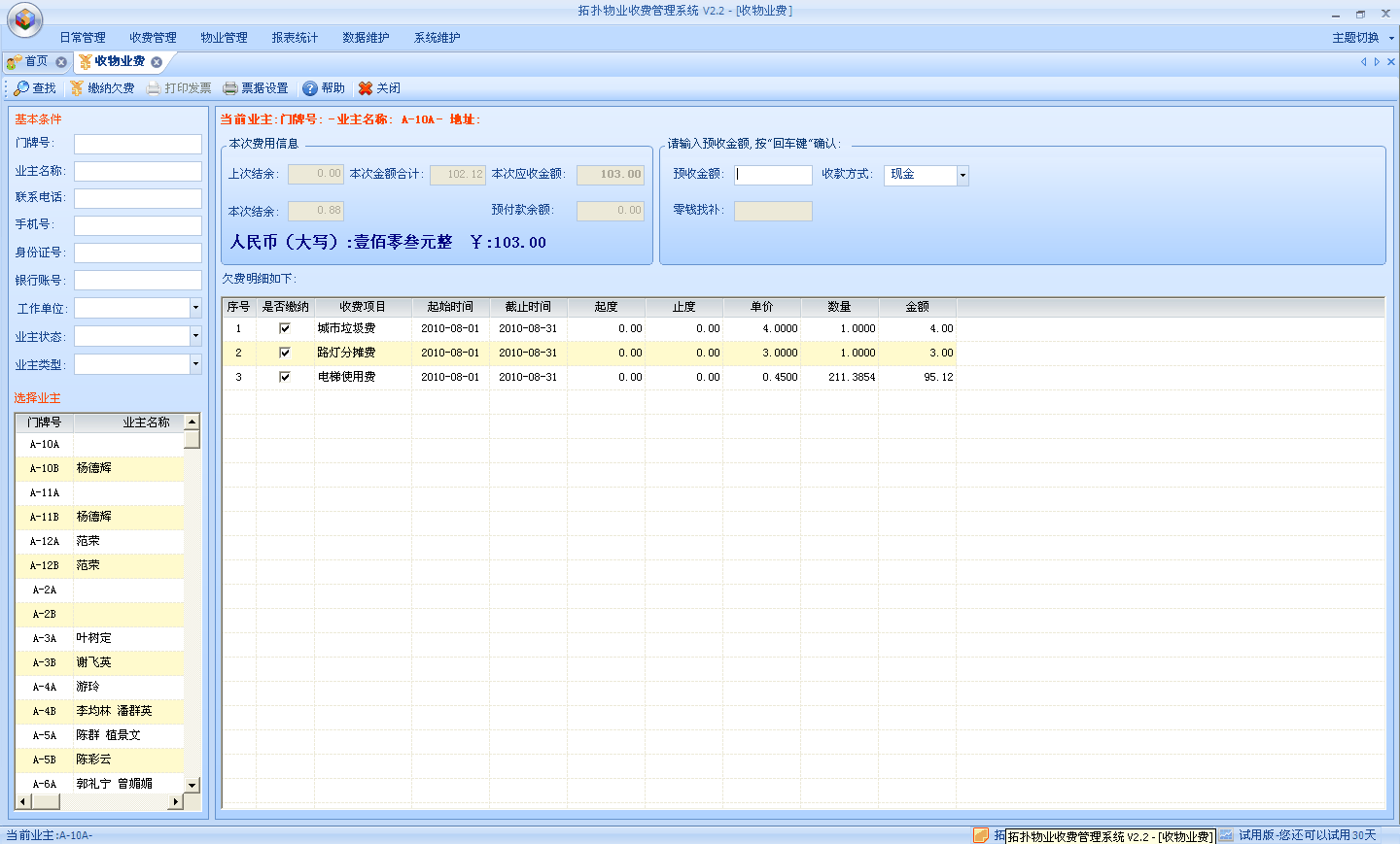Close the 首页 tab with its x icon

point(61,62)
